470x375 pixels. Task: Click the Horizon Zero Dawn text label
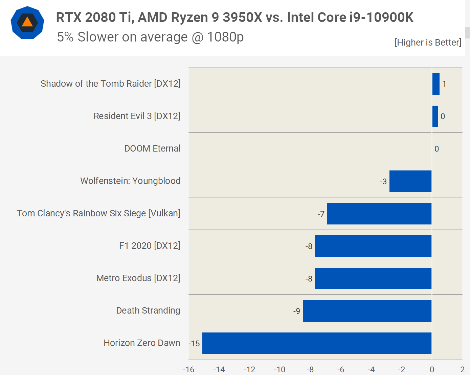coord(141,343)
